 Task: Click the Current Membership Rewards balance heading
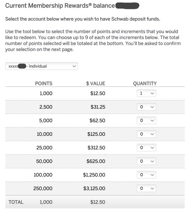pos(60,6)
